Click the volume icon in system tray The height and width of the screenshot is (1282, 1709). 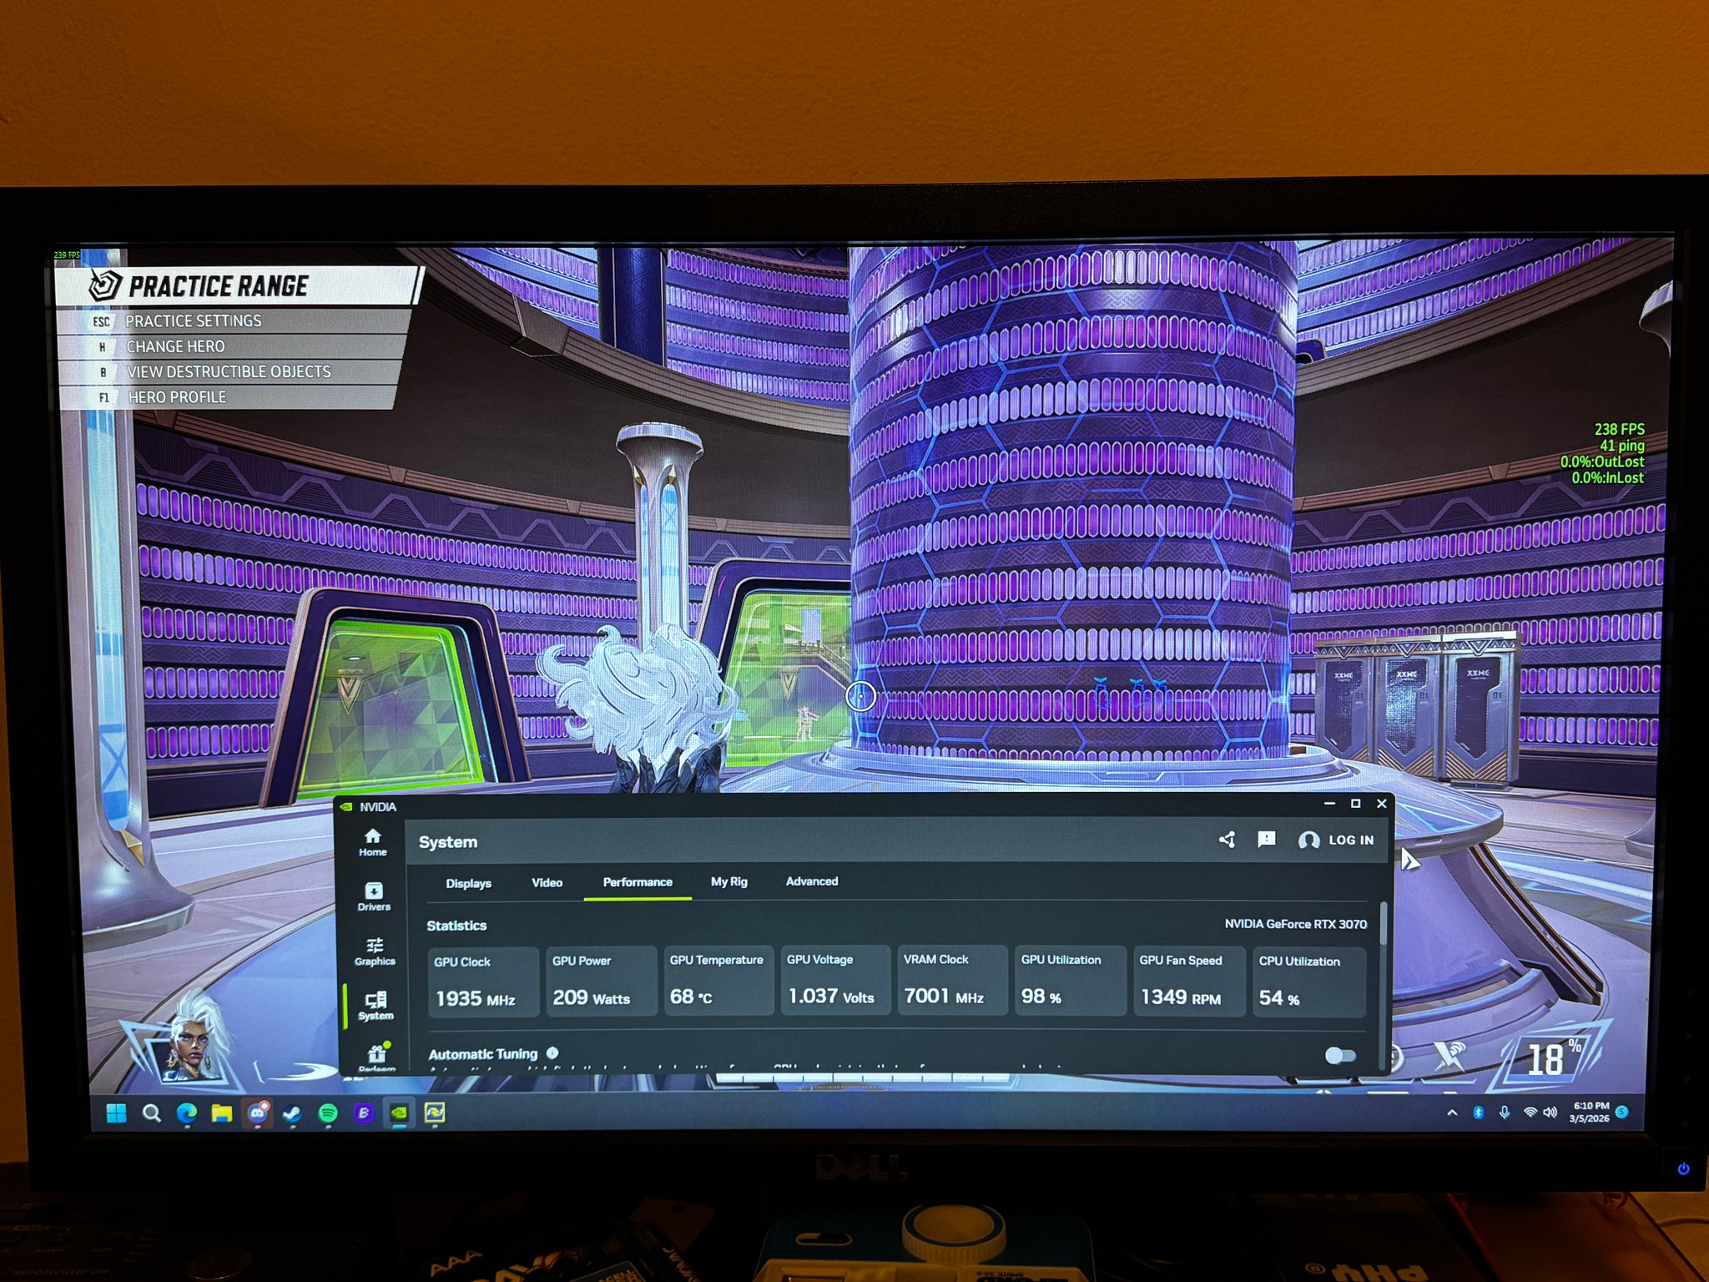tap(1550, 1113)
